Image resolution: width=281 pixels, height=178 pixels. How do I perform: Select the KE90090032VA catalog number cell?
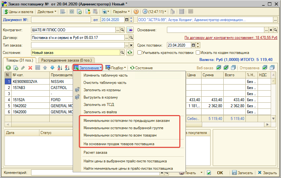[x=30, y=82]
